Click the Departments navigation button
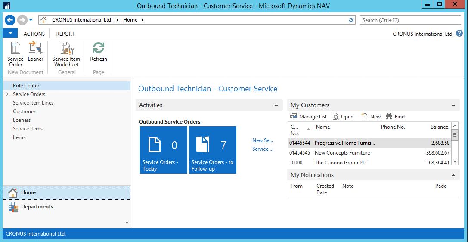Image resolution: width=468 pixels, height=242 pixels. 67,207
